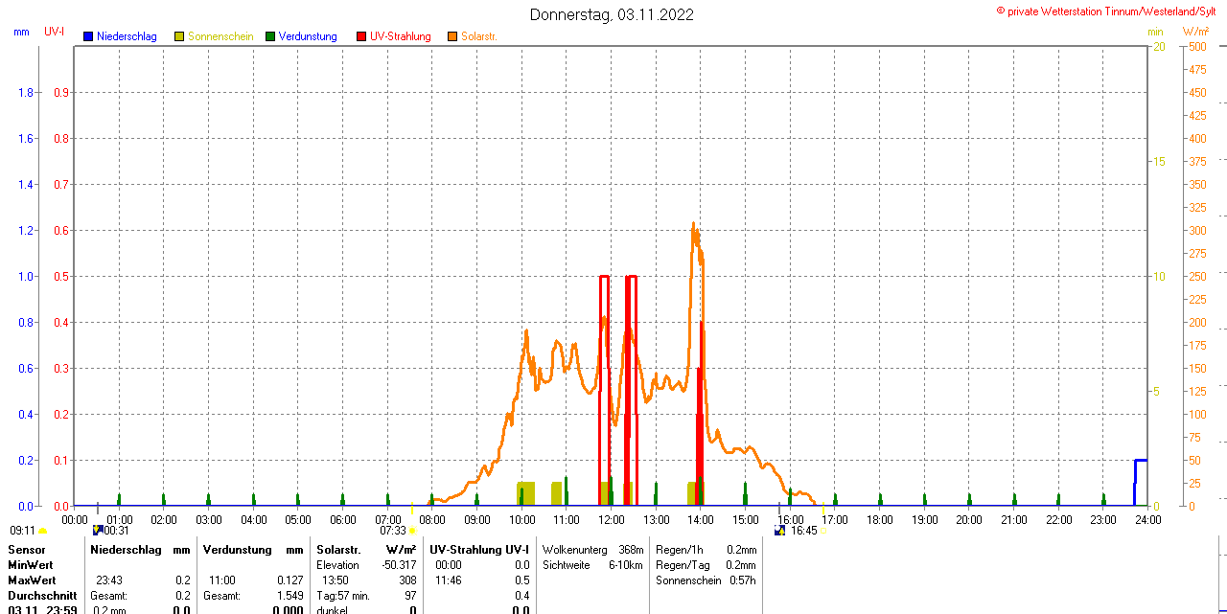Click the 12:00 mark on time axis
The width and height of the screenshot is (1227, 614).
[611, 520]
